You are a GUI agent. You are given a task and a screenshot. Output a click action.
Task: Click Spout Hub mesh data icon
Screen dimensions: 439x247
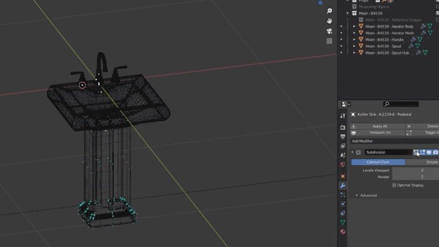(425, 53)
